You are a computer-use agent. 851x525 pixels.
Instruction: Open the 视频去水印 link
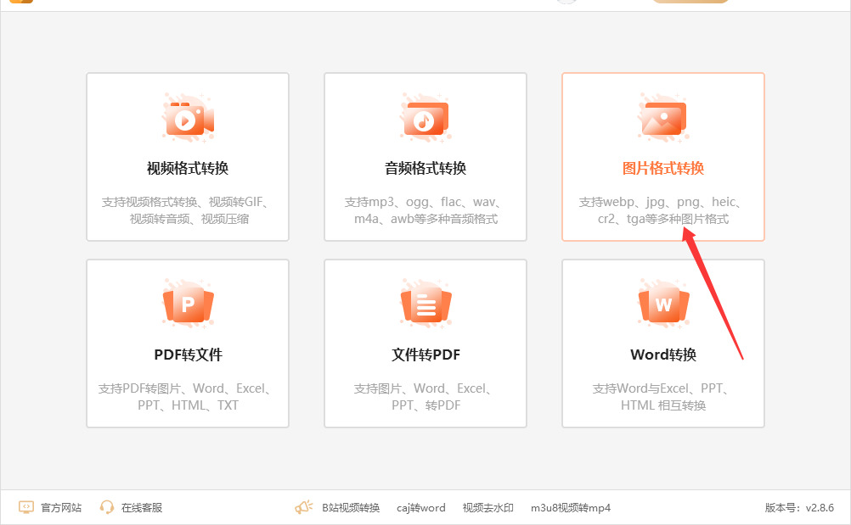487,508
